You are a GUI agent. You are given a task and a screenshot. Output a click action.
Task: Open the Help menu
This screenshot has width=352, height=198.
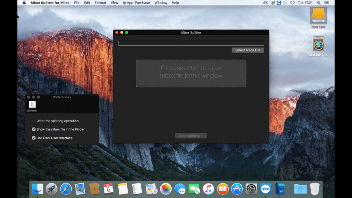click(175, 3)
